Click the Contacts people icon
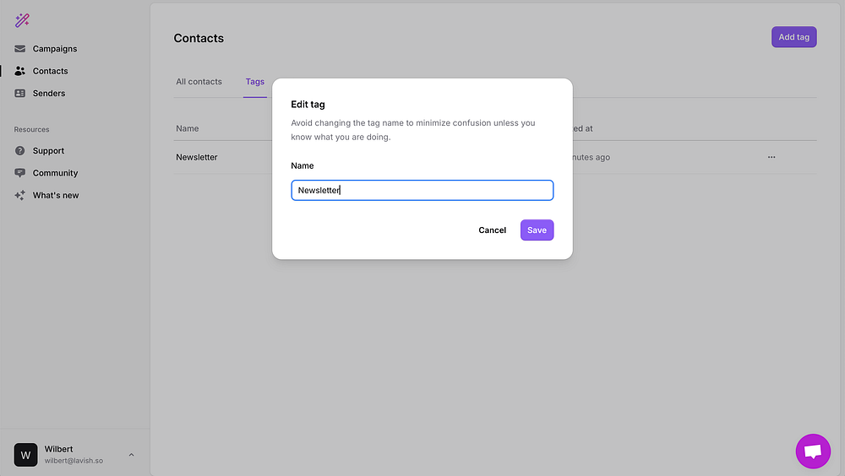 20,71
